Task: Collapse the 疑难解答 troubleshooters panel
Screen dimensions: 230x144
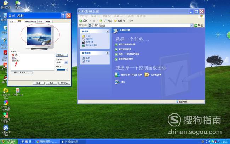Action: [x=107, y=53]
